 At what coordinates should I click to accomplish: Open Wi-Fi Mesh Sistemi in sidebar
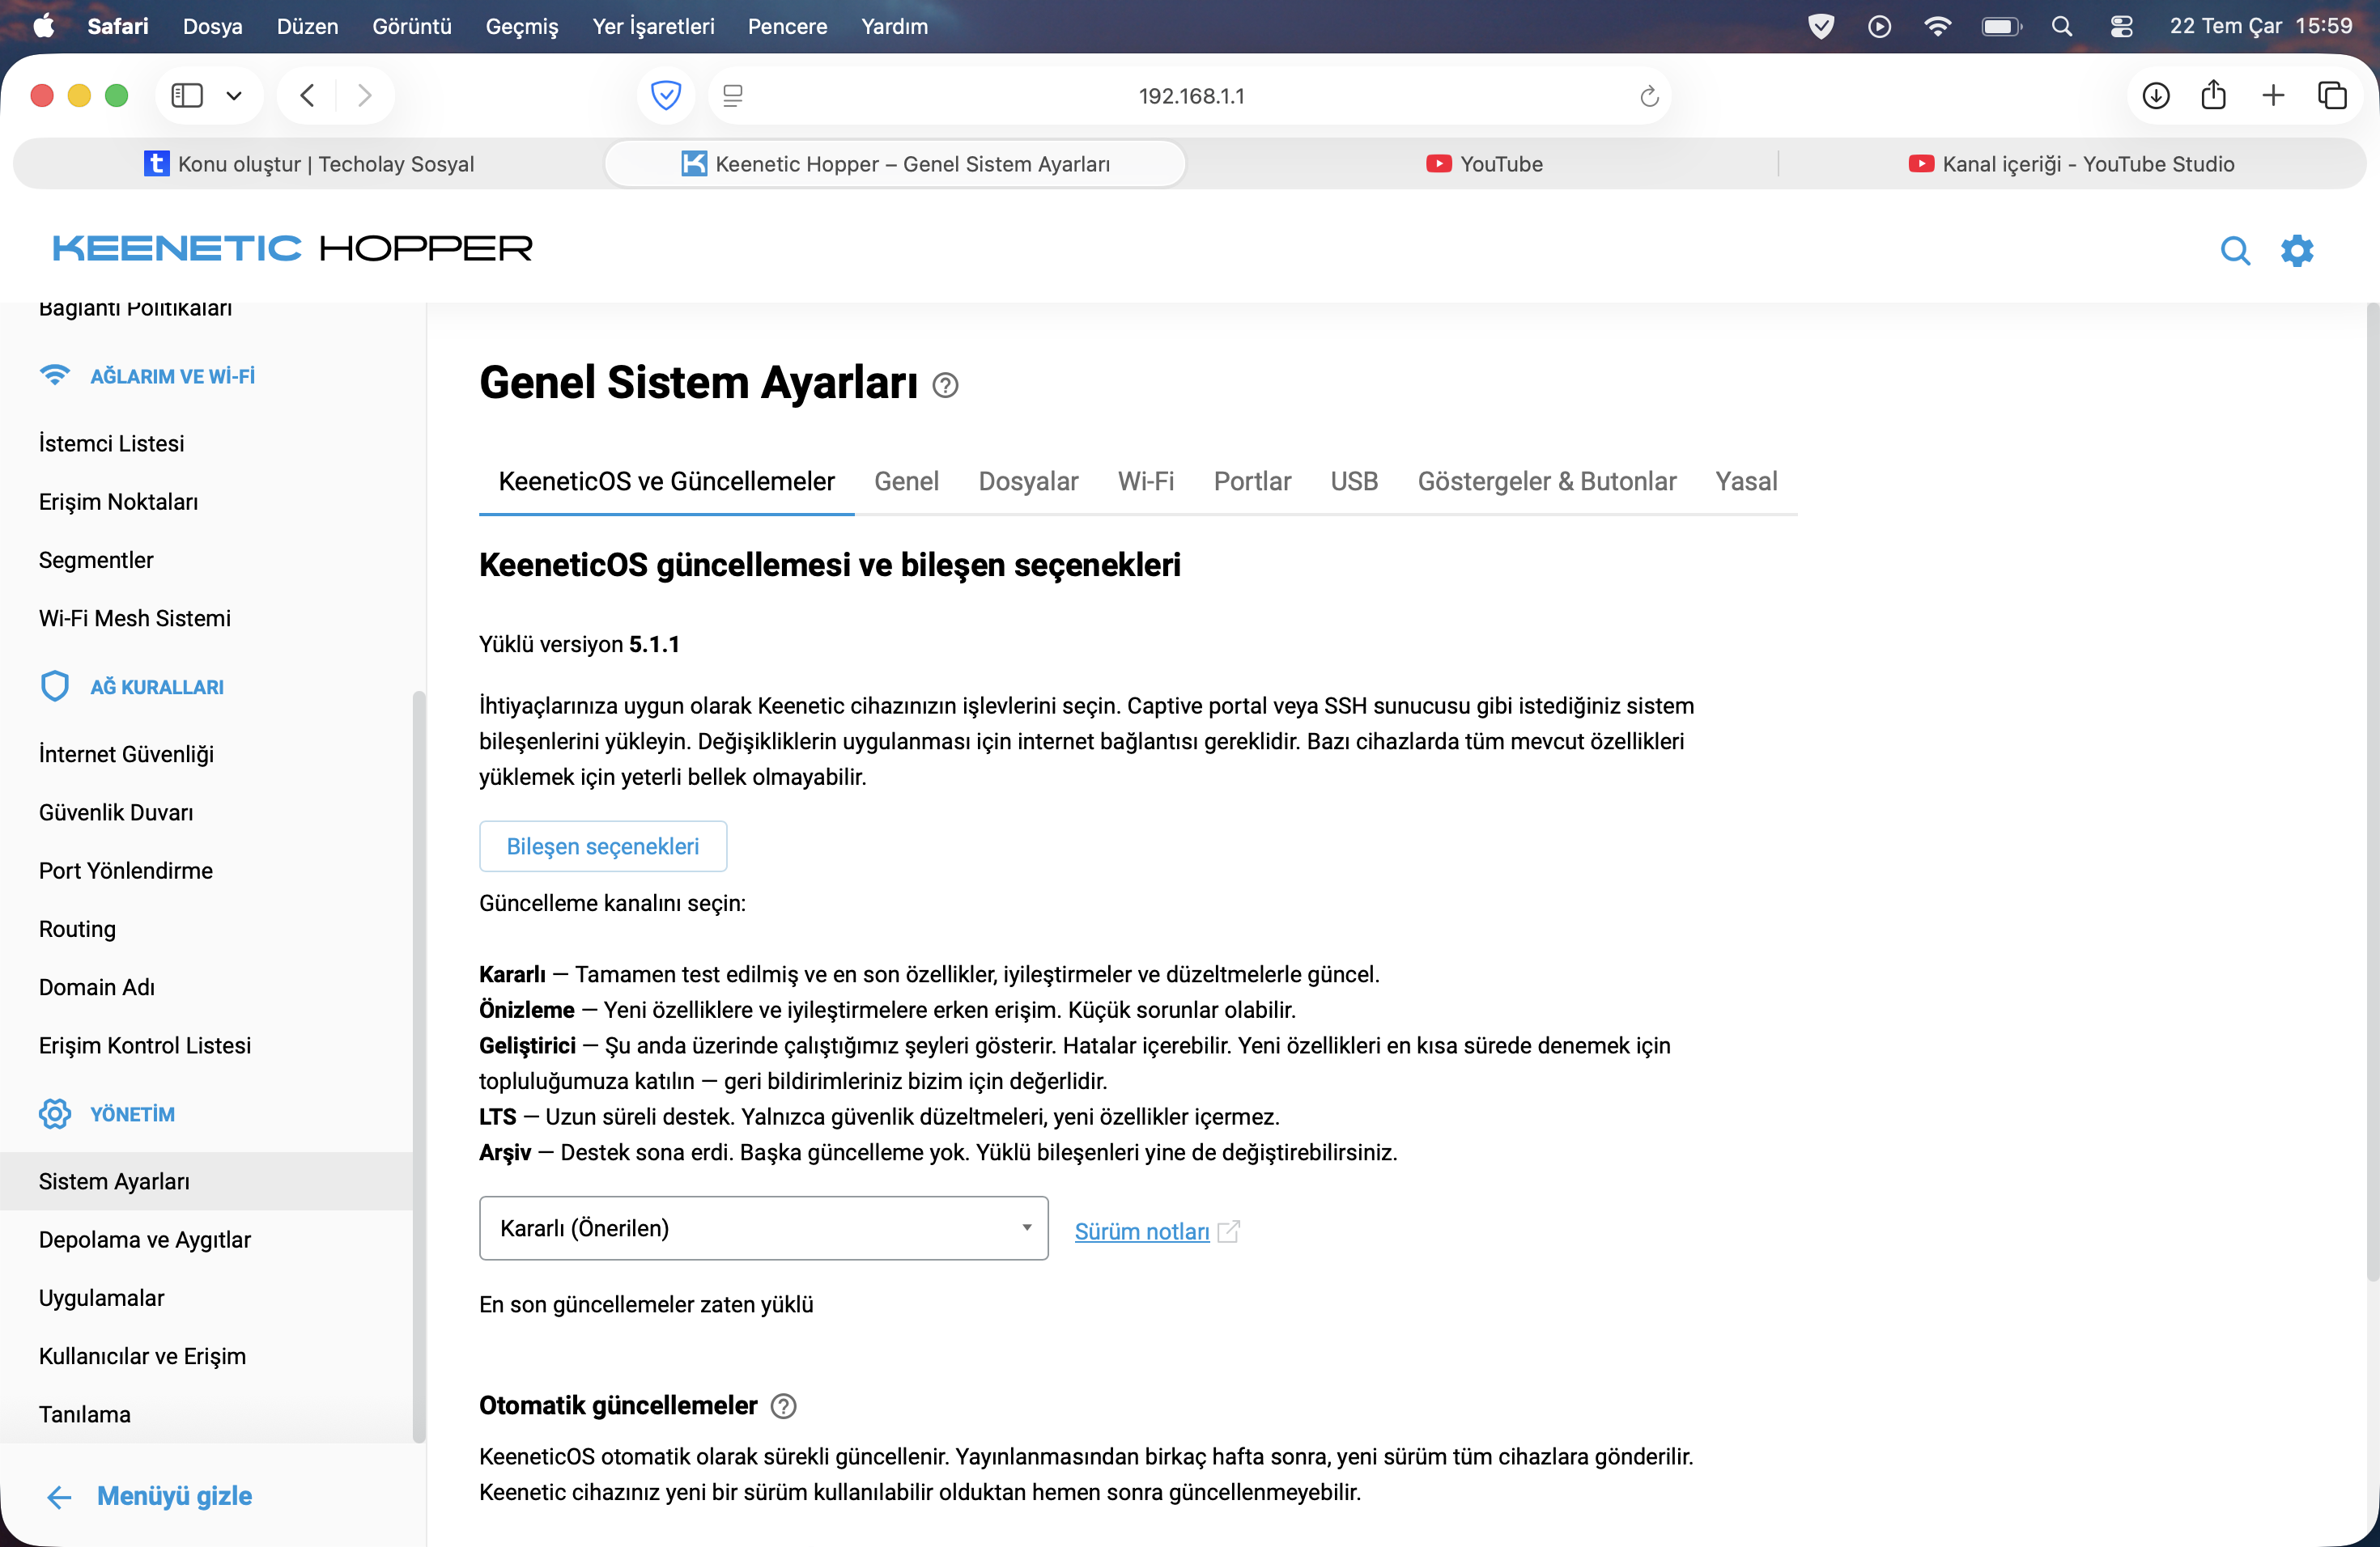(135, 619)
